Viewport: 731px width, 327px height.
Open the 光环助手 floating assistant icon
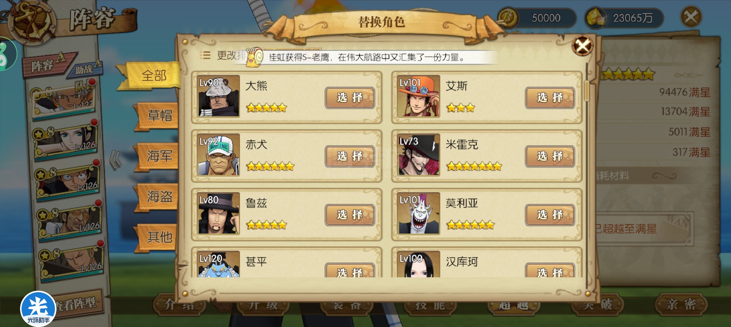[x=38, y=309]
